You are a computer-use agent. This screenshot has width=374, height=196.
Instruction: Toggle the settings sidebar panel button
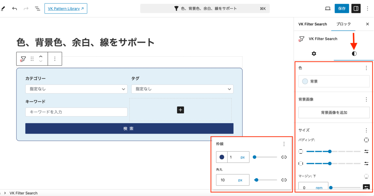click(x=356, y=8)
